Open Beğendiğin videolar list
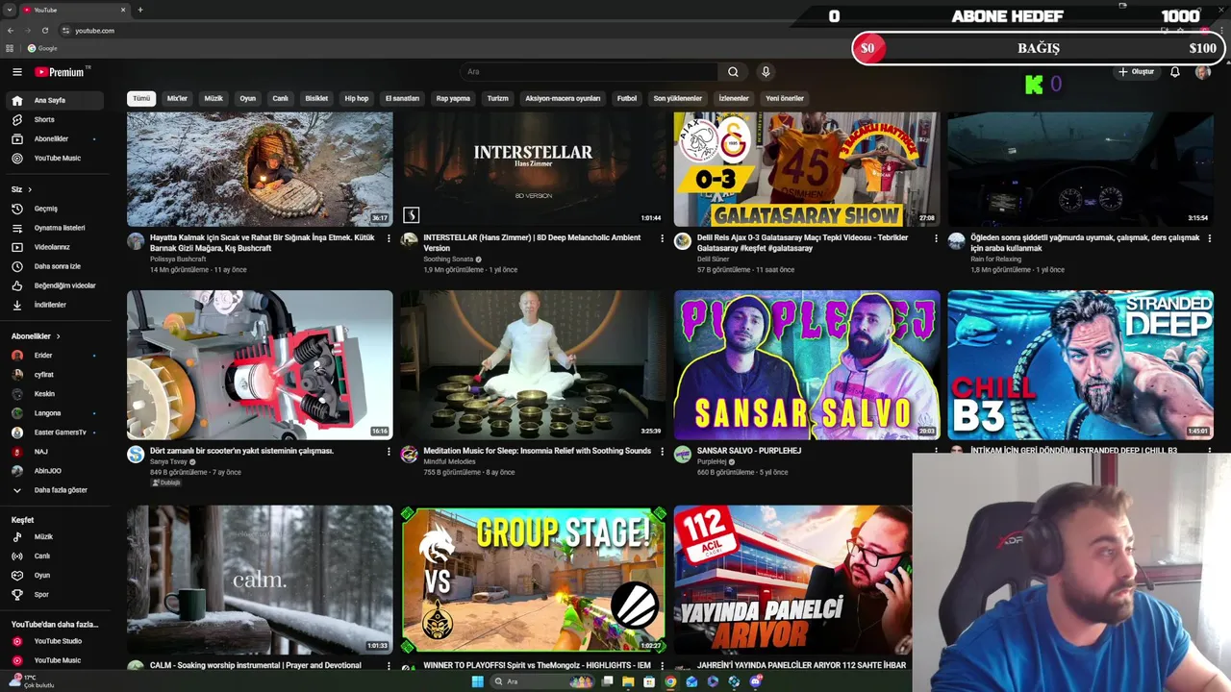Image resolution: width=1231 pixels, height=692 pixels. (x=54, y=285)
